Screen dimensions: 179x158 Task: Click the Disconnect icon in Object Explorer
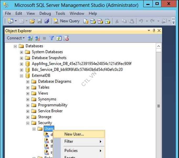pyautogui.click(x=37, y=38)
